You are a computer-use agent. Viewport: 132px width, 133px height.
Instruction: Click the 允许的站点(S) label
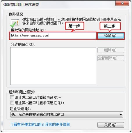click(x=23, y=45)
